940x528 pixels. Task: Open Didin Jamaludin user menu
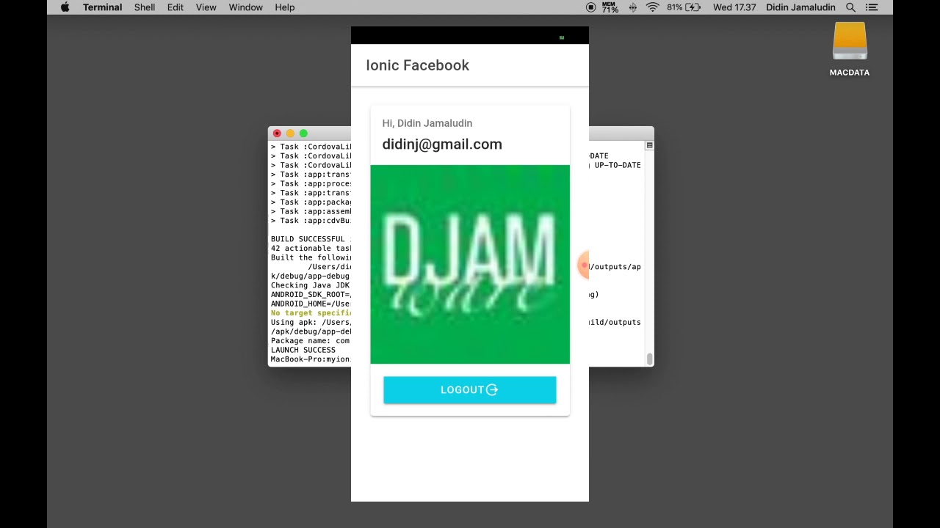pyautogui.click(x=800, y=7)
